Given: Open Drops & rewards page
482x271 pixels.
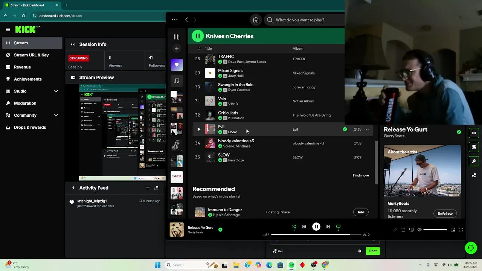Looking at the screenshot, I should [32, 127].
